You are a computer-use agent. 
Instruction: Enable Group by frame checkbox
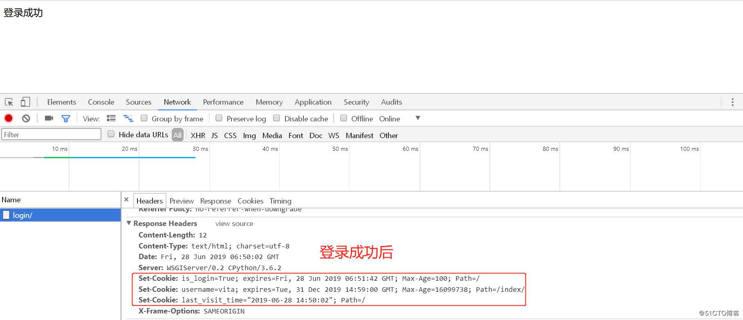[x=144, y=118]
